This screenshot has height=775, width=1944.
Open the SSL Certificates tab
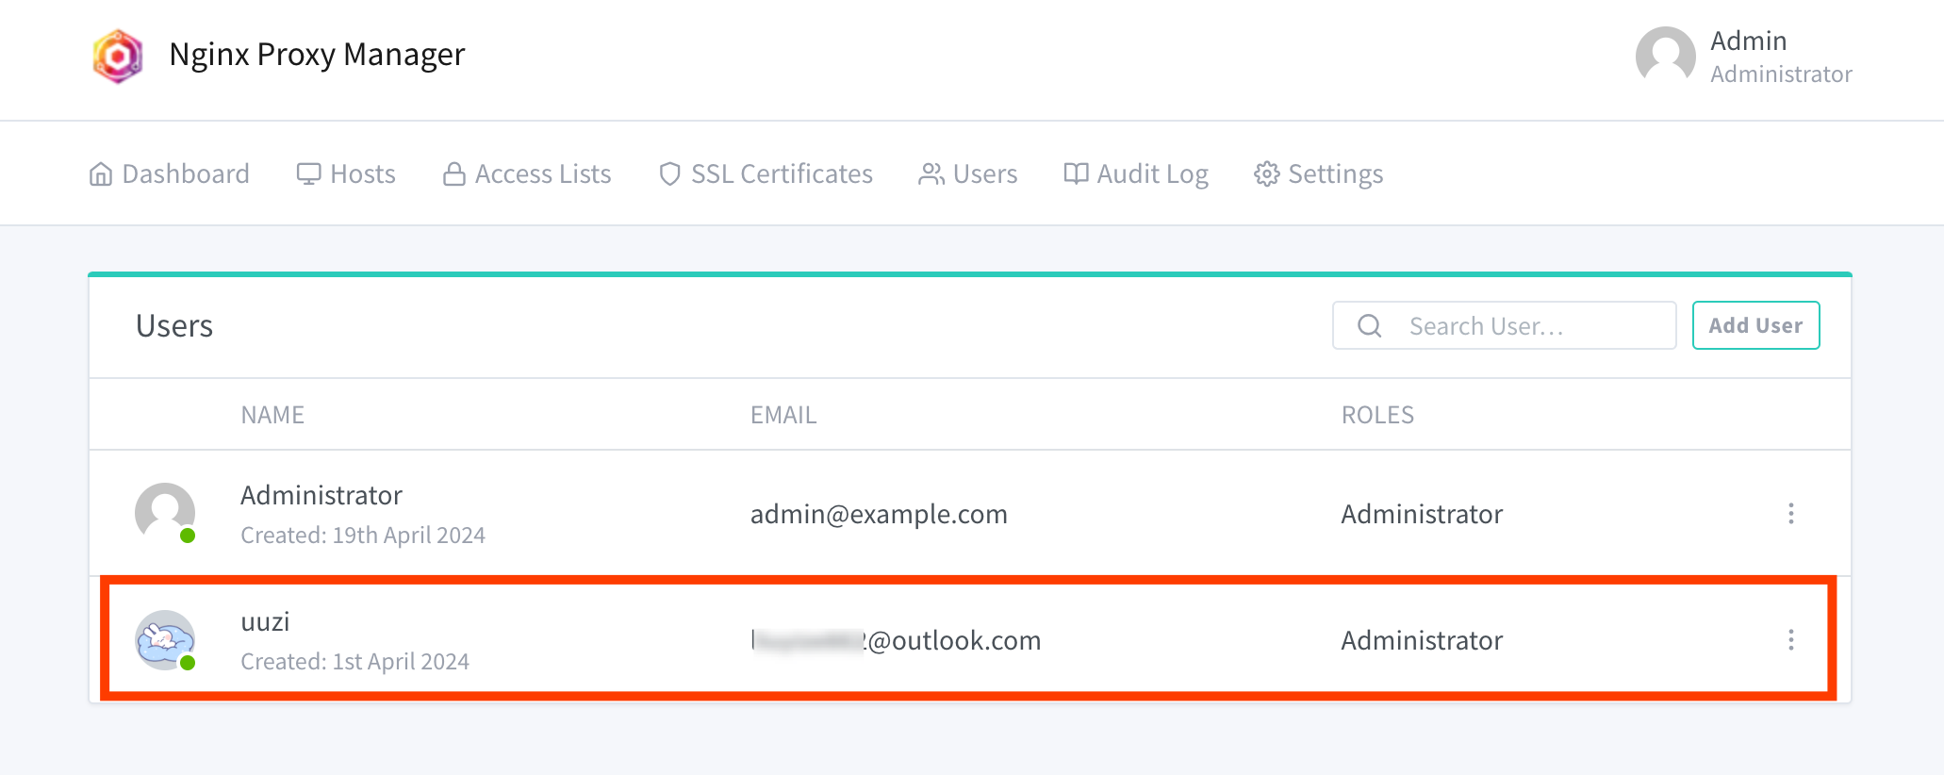coord(766,173)
